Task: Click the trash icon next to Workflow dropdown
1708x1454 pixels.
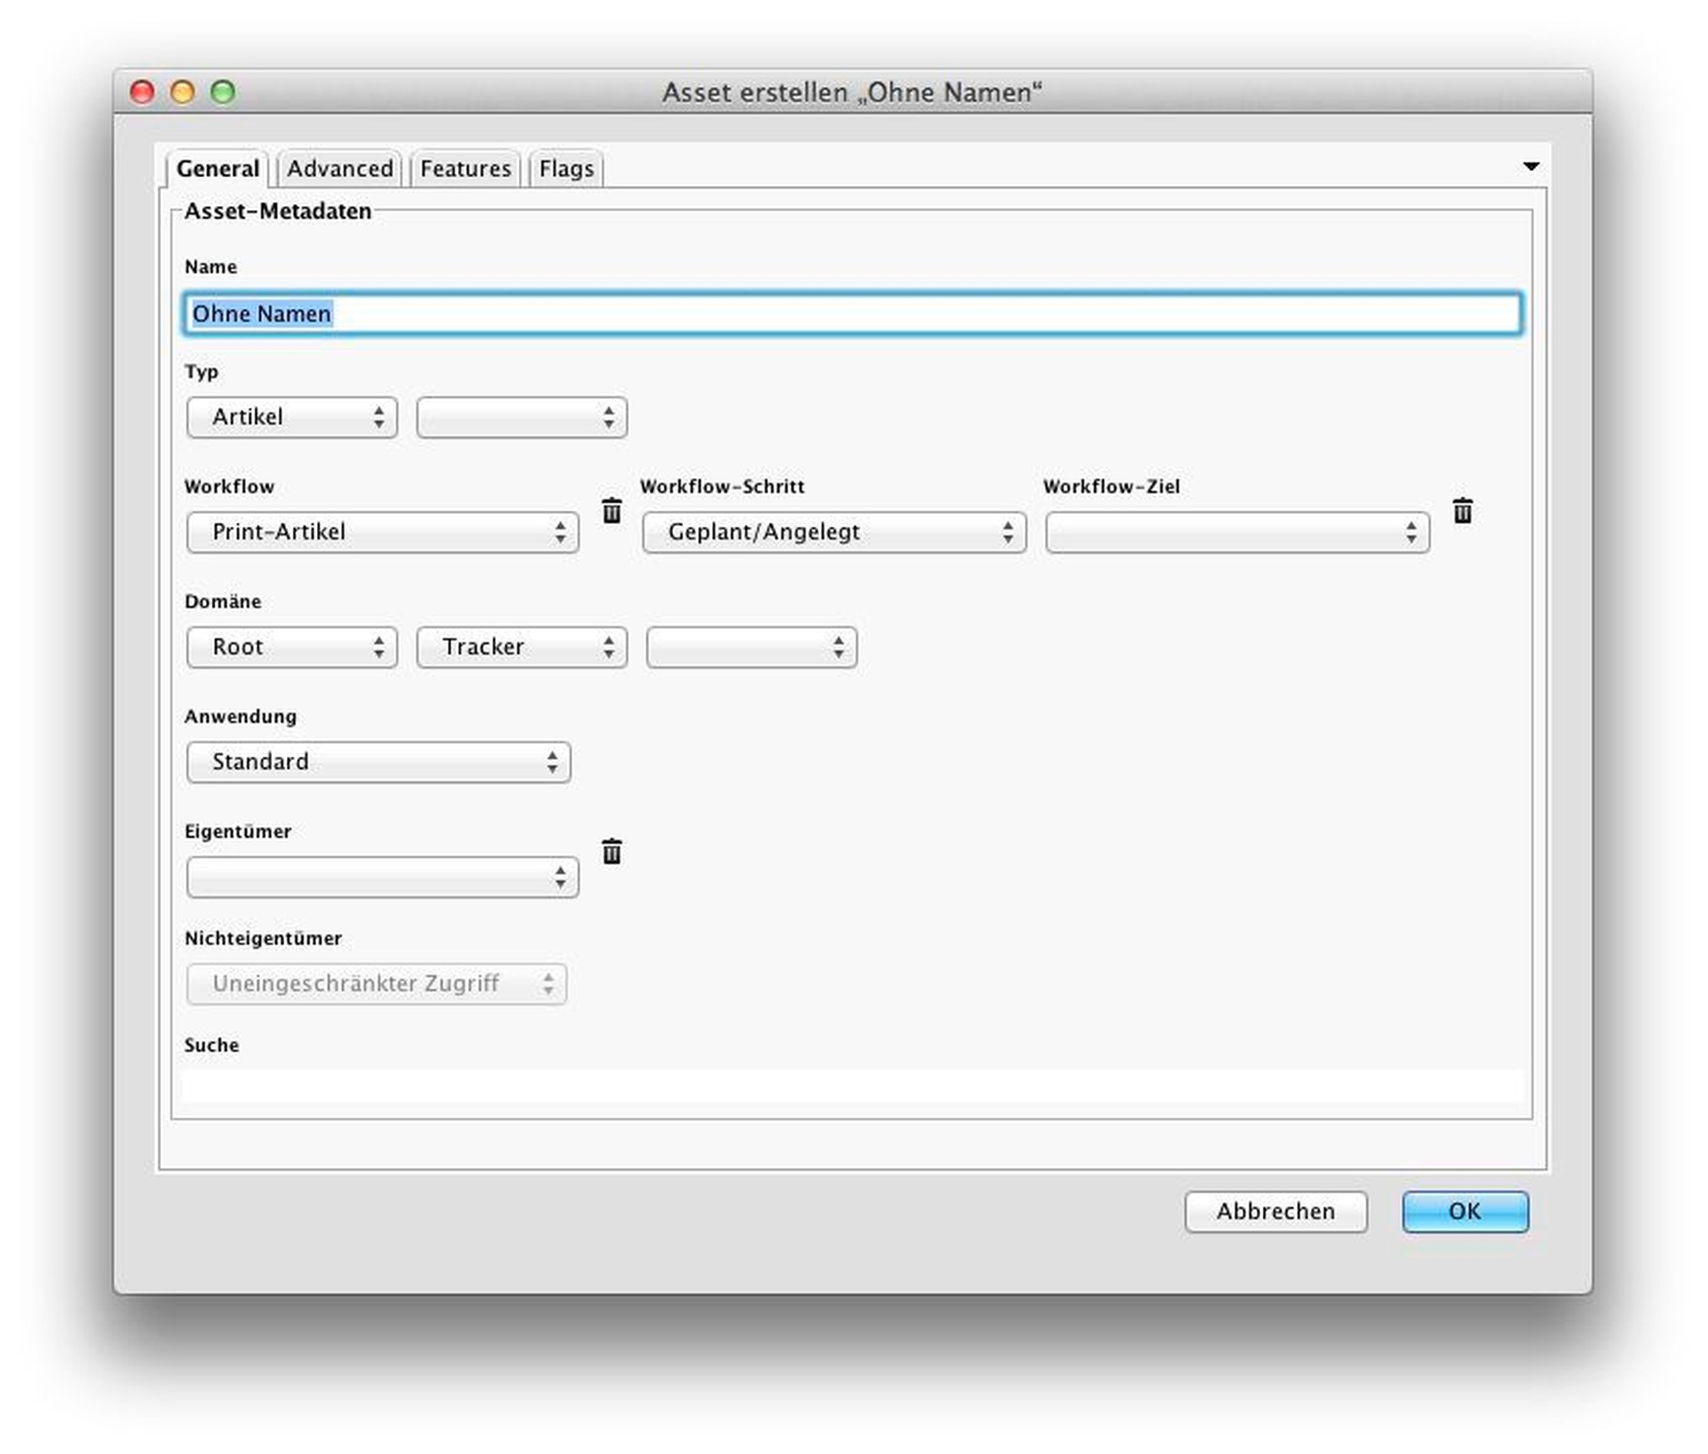Action: 611,511
